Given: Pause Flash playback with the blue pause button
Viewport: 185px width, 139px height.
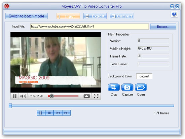Looking at the screenshot, I should pyautogui.click(x=41, y=113).
